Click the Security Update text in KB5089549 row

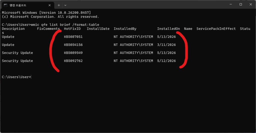[17, 53]
